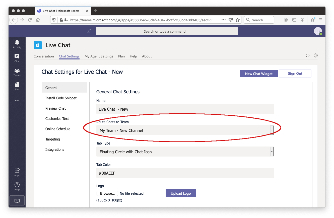Open Firefox account icon
This screenshot has width=334, height=218.
[302, 20]
